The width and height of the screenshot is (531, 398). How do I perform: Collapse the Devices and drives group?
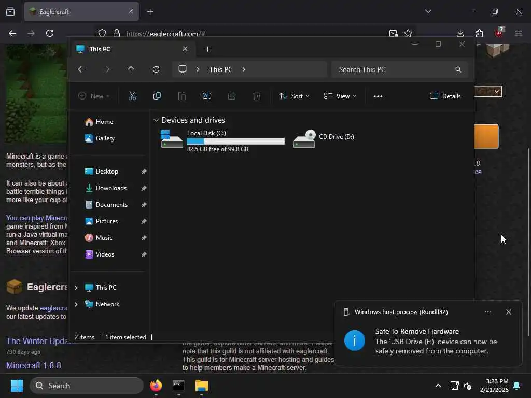tap(156, 120)
